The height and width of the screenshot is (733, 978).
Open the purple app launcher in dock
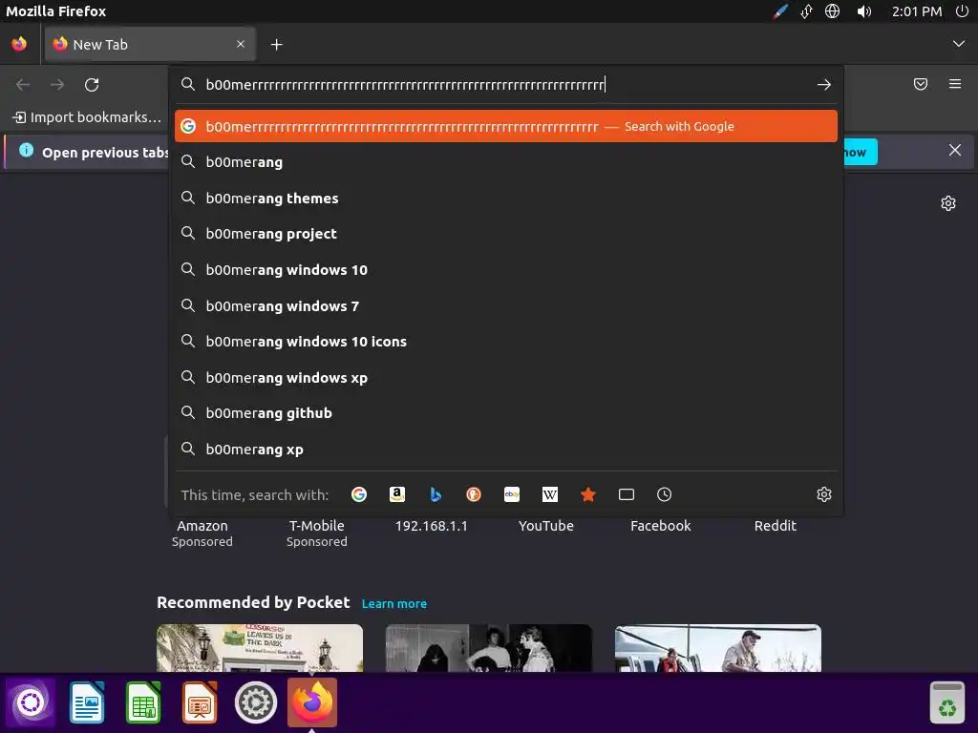point(31,702)
